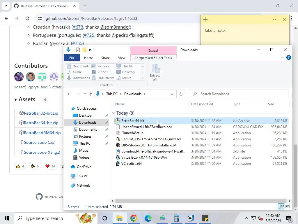Switch to Details view layout icon
The image size is (298, 224).
tap(281, 206)
